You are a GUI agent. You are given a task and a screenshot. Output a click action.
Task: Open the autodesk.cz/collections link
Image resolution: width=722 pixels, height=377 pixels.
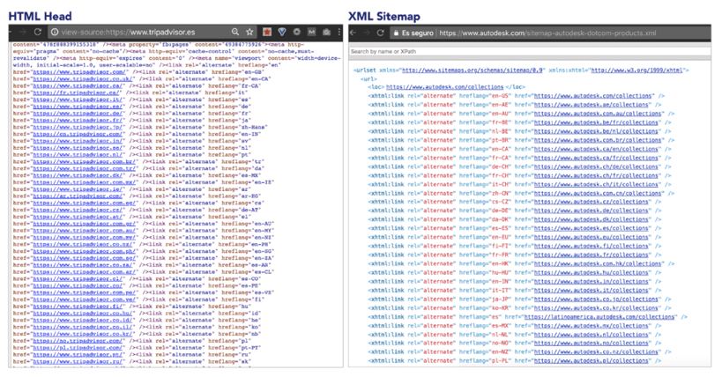593,202
